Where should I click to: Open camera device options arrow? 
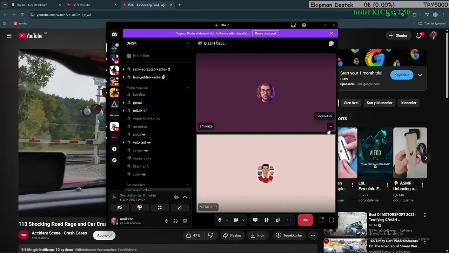click(x=243, y=220)
